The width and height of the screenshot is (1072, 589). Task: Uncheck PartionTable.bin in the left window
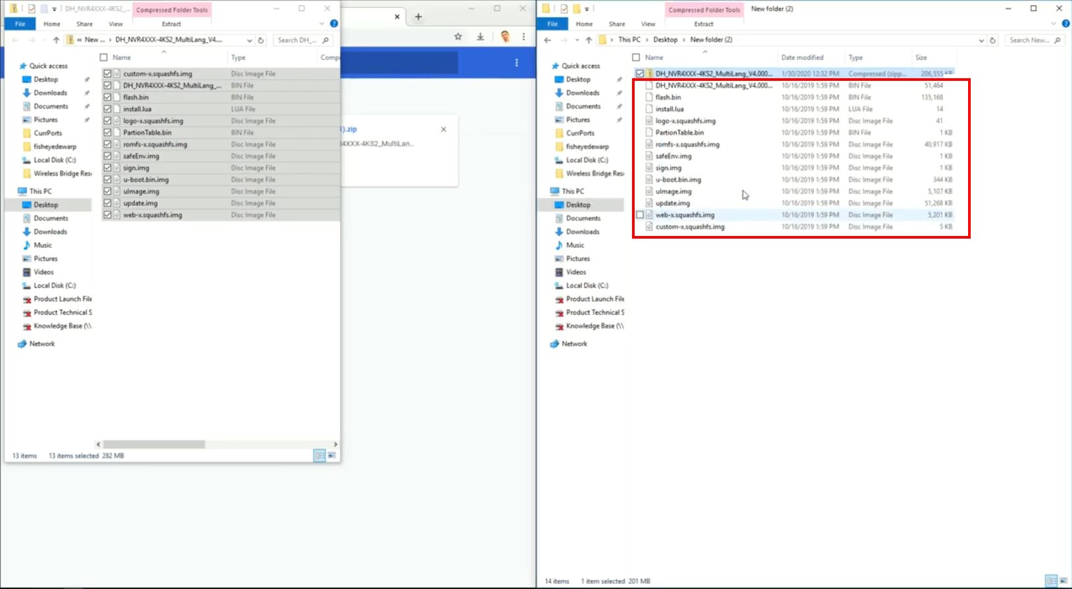(x=107, y=133)
